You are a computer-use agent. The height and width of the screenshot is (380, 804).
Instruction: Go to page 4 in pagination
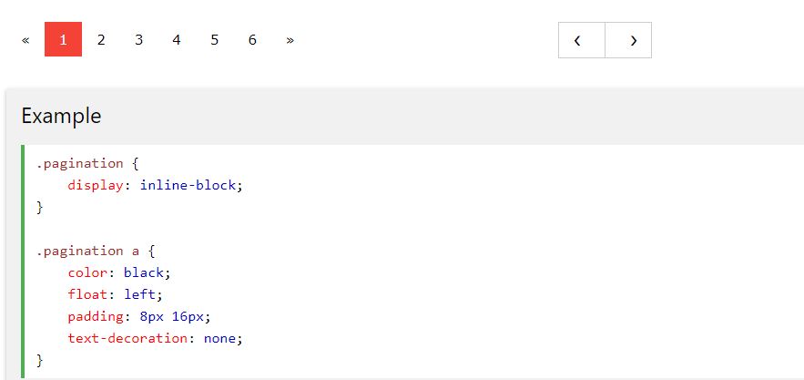click(177, 39)
